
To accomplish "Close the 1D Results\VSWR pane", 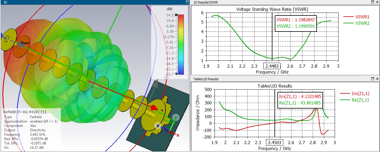I will point(377,2).
